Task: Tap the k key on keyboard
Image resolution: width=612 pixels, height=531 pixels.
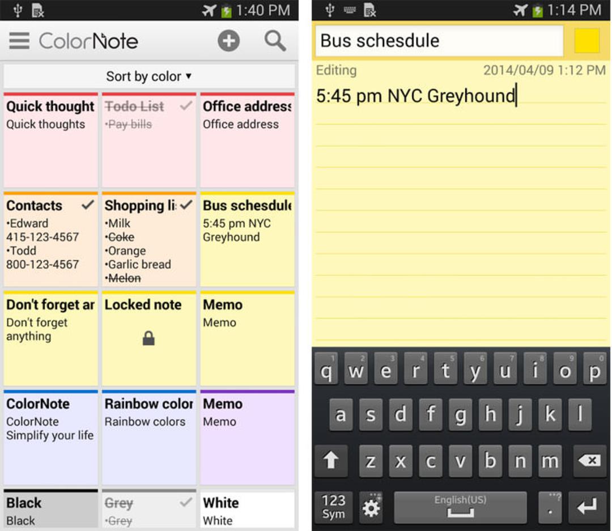Action: pyautogui.click(x=550, y=415)
